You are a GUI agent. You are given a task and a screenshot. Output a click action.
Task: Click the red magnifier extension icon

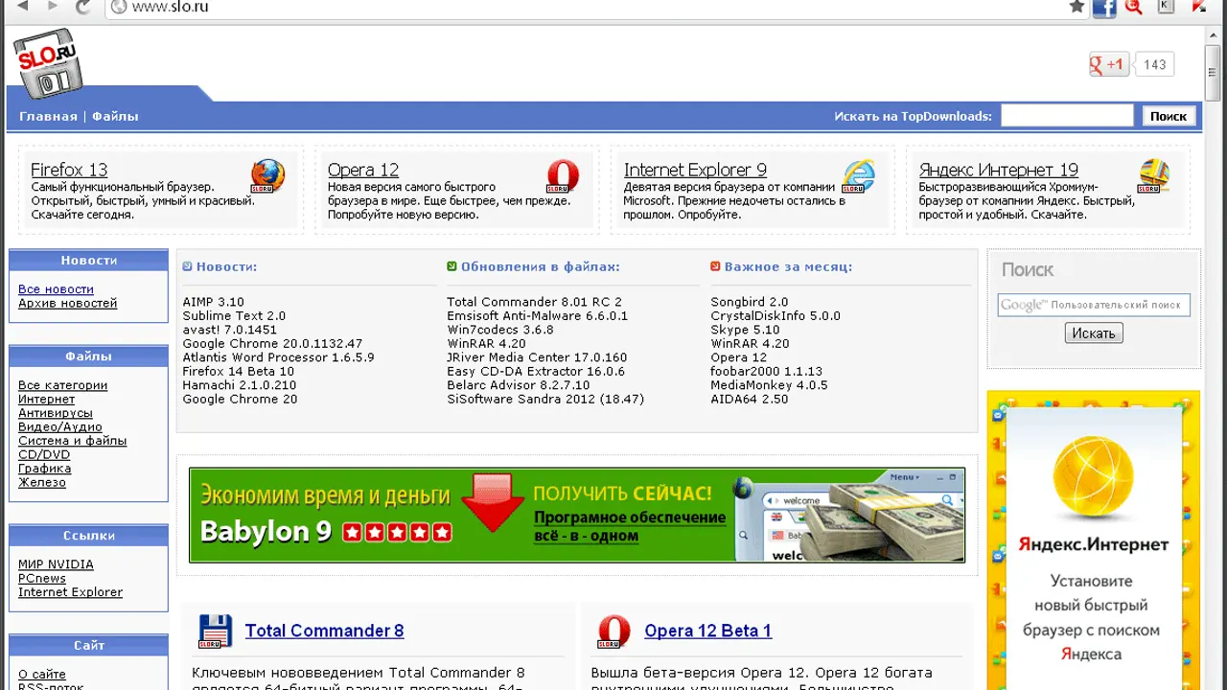(x=1134, y=8)
